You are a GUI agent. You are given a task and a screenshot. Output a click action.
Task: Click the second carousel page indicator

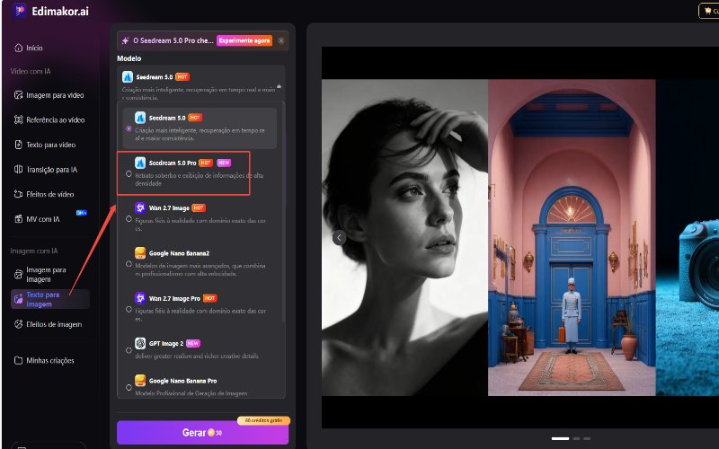[x=576, y=438]
